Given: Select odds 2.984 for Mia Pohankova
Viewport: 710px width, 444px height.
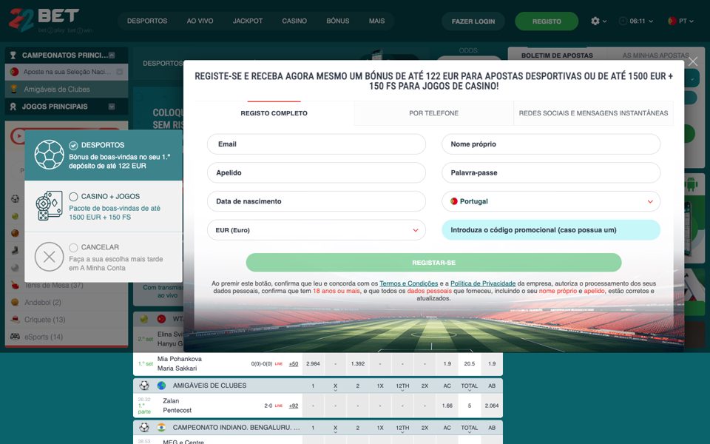Looking at the screenshot, I should tap(313, 364).
